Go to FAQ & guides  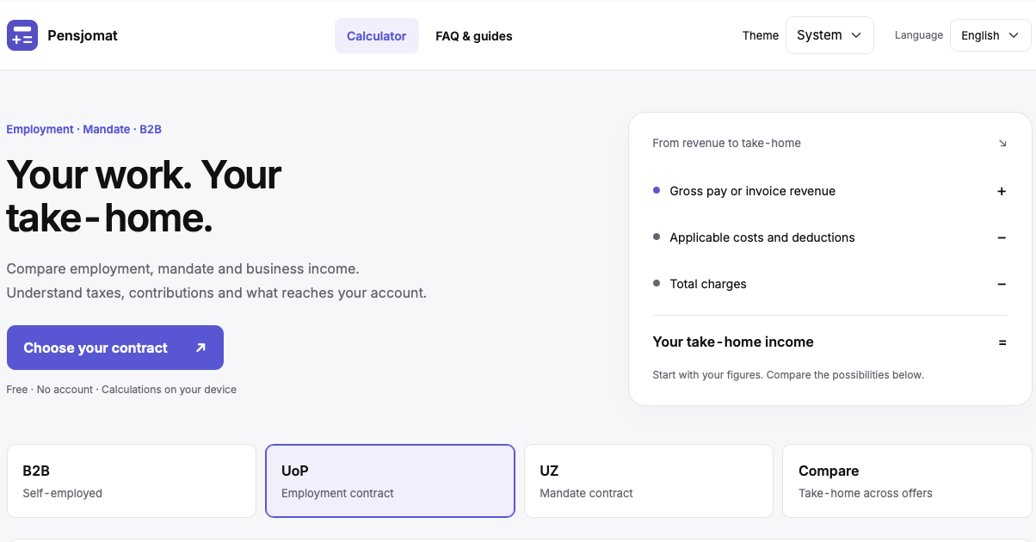(474, 36)
